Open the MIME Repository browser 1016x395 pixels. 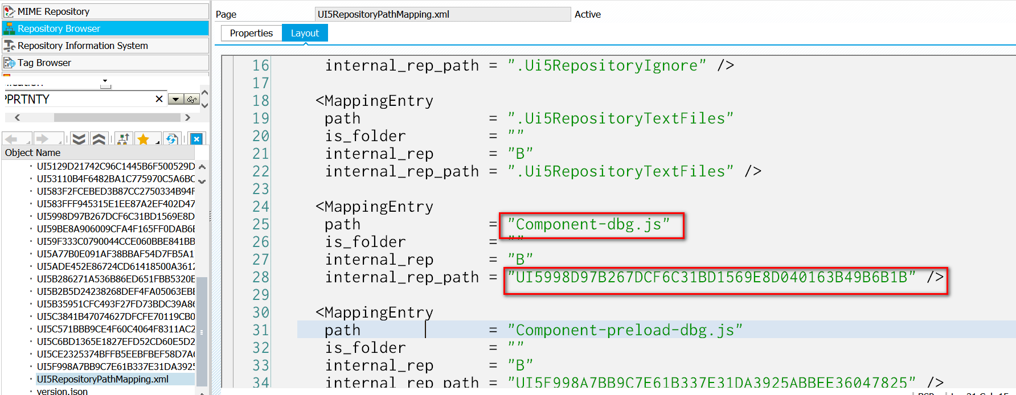[x=105, y=11]
